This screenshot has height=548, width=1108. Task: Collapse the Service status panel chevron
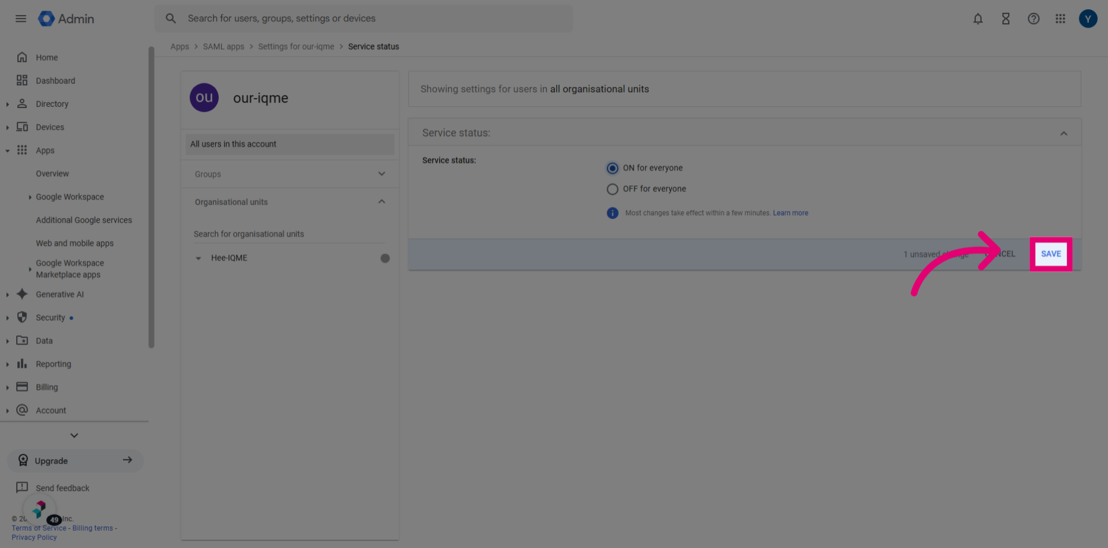[1064, 133]
